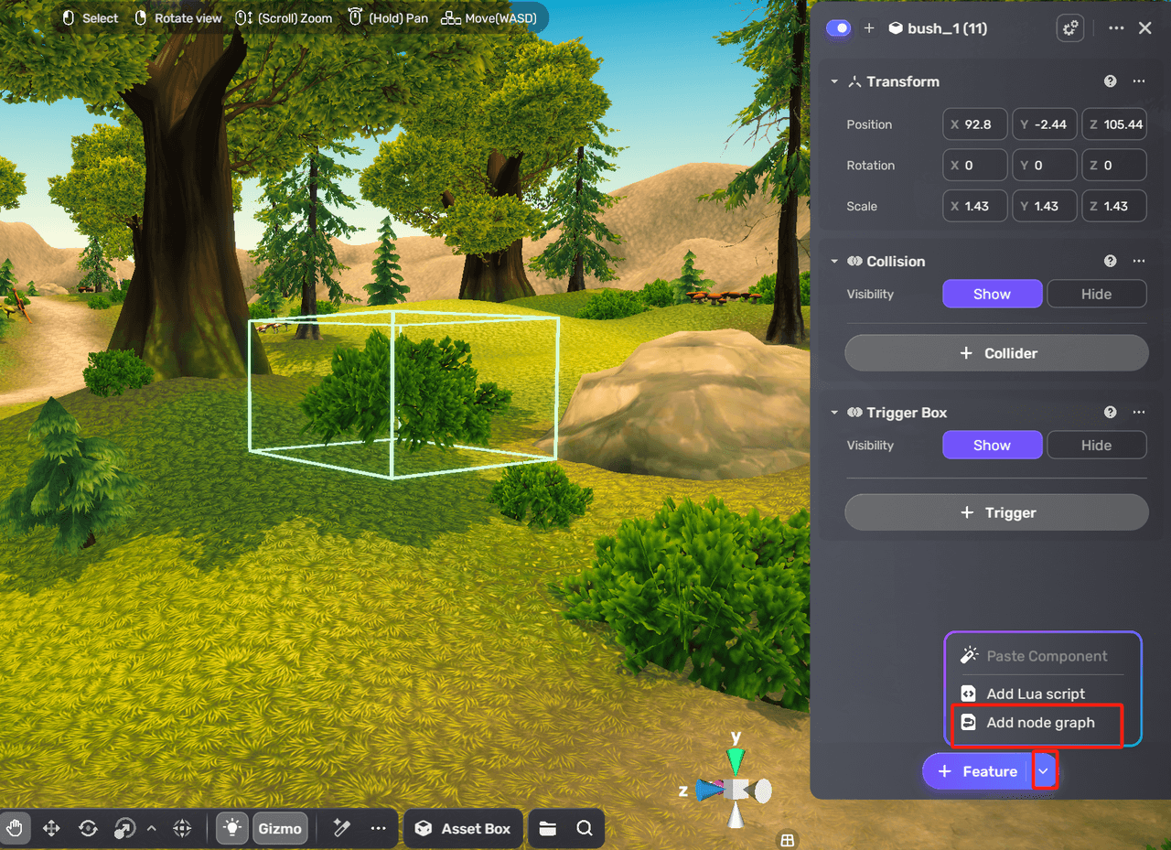Toggle the light bulb lighting icon
Image resolution: width=1171 pixels, height=850 pixels.
(232, 828)
